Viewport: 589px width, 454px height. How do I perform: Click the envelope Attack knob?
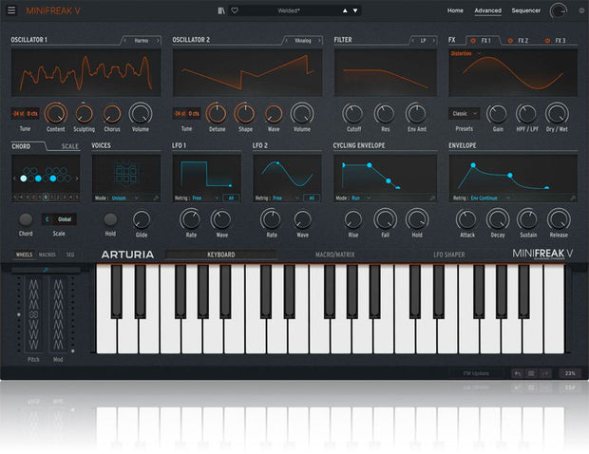point(466,219)
